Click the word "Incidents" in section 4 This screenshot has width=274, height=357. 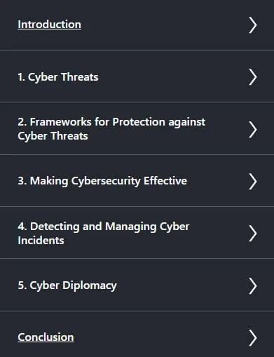click(x=41, y=241)
